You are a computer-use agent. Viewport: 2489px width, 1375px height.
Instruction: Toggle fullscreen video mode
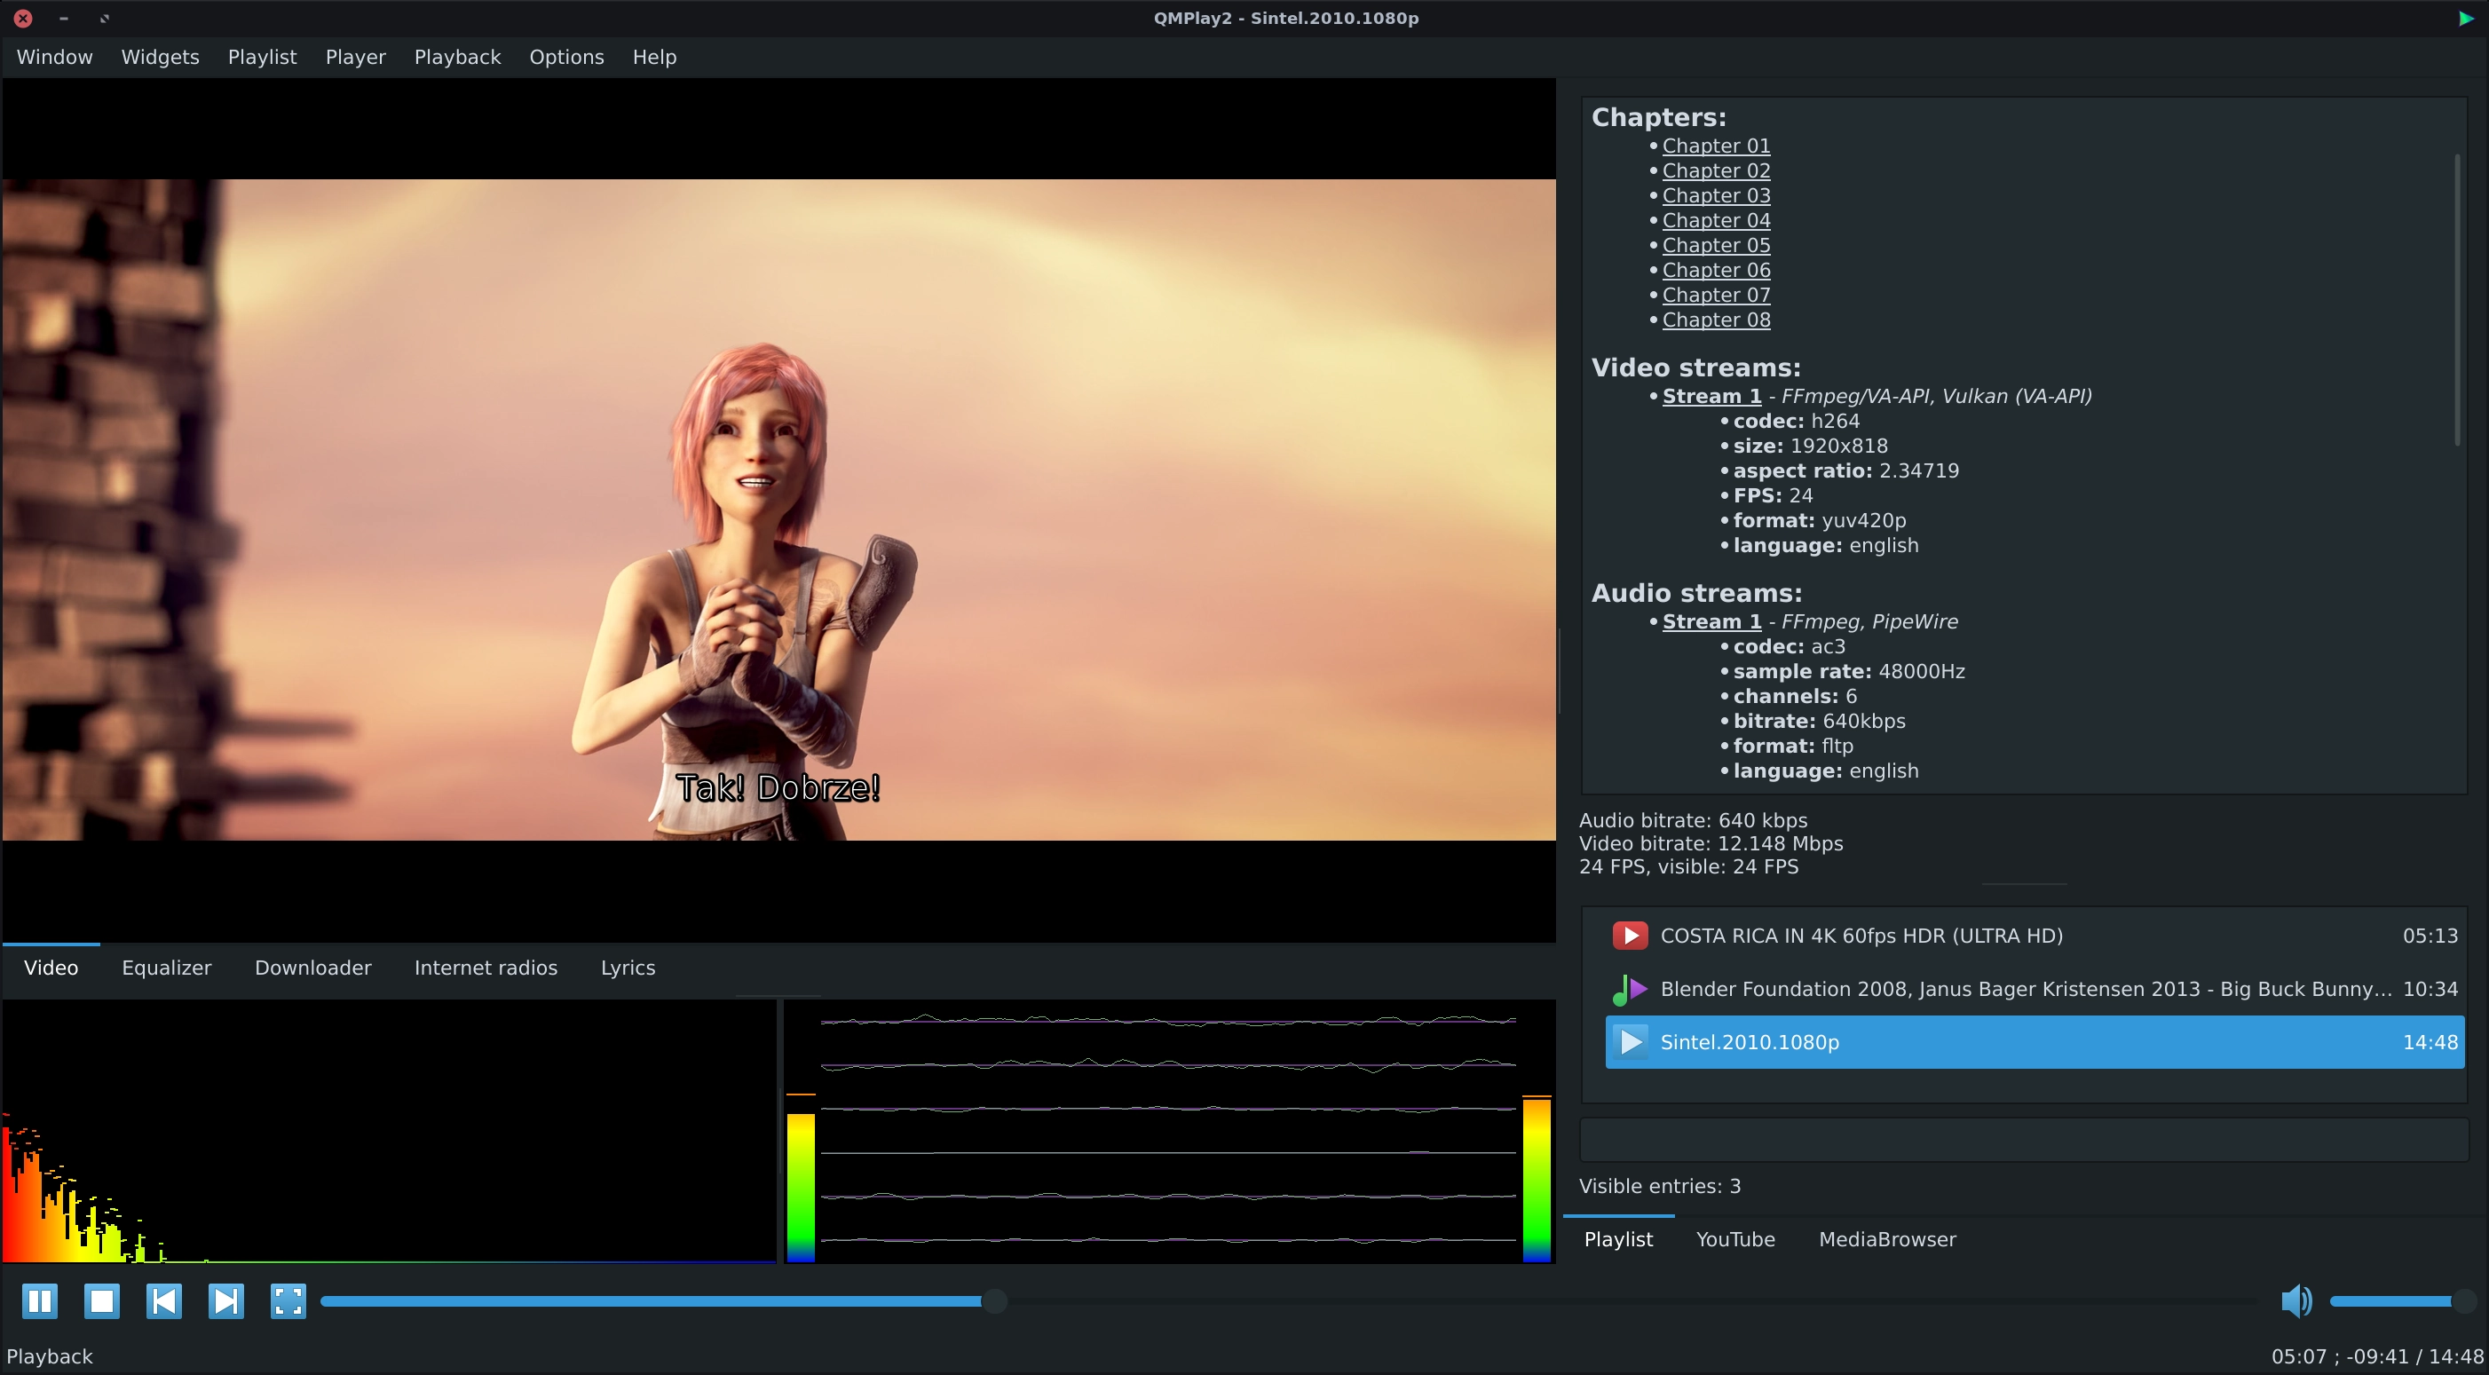288,1300
